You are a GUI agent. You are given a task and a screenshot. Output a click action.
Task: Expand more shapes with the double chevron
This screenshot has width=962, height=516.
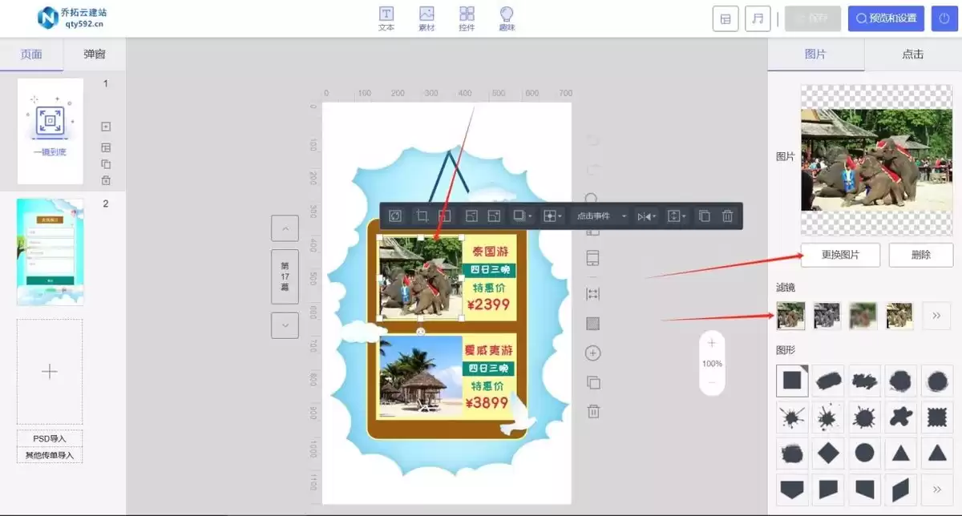936,489
